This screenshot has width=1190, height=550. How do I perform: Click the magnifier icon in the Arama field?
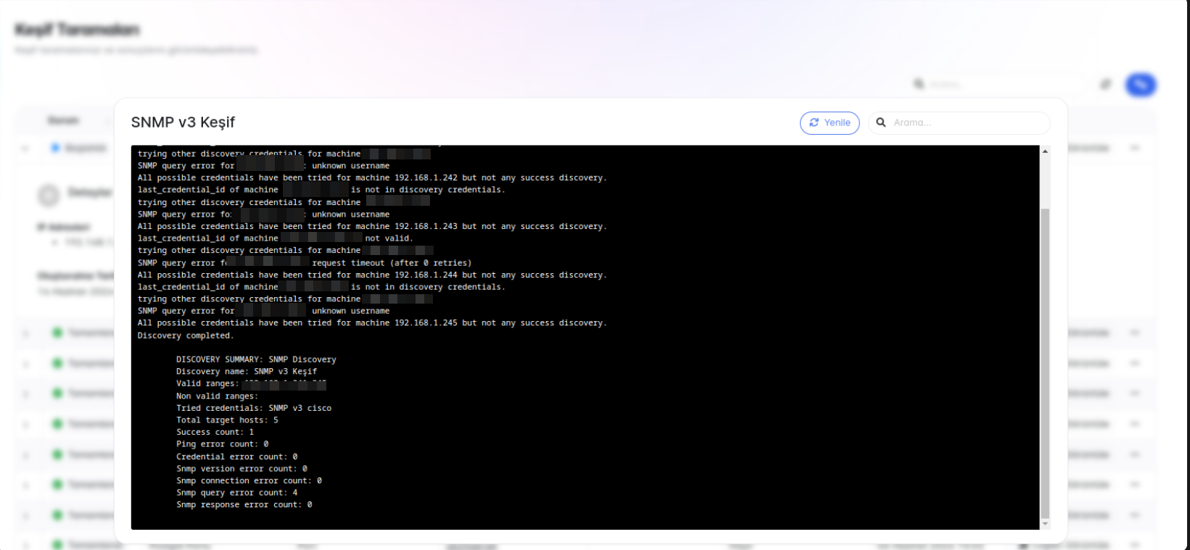tap(881, 123)
